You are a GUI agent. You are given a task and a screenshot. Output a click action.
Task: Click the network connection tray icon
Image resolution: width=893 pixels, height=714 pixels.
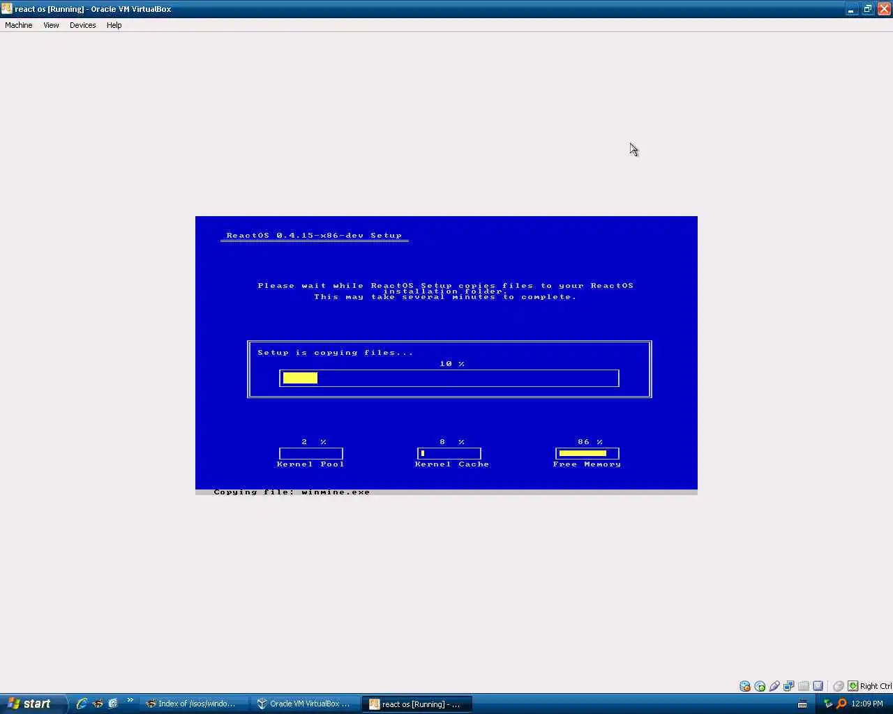tap(828, 704)
